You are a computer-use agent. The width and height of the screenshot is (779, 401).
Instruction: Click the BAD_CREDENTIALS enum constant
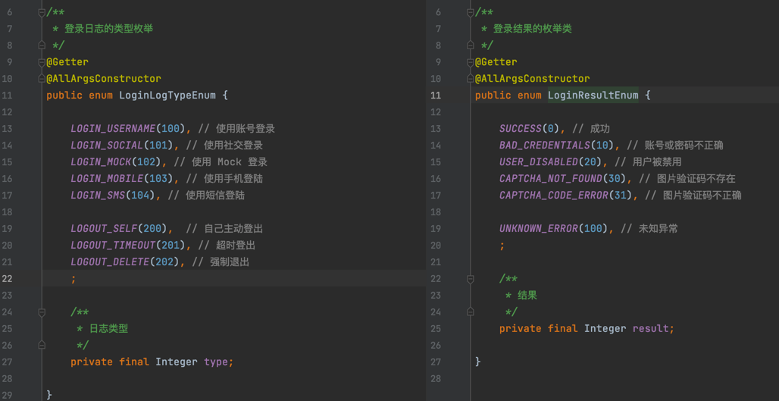click(544, 146)
